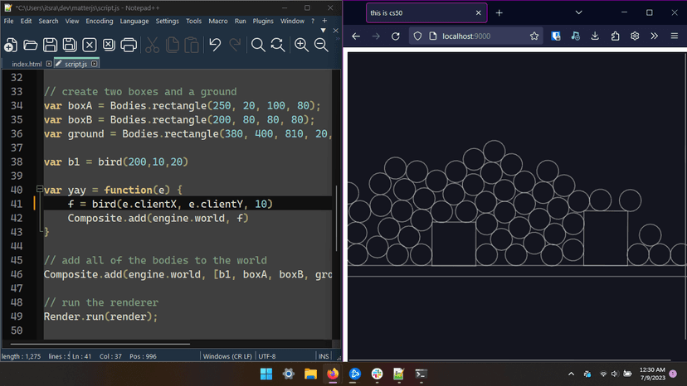
Task: Open a new Firefox tab
Action: 499,12
